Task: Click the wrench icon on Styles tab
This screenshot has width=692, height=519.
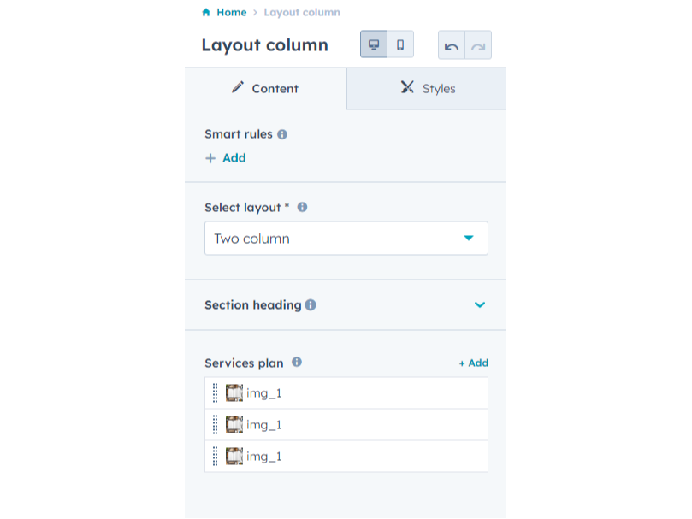Action: (x=406, y=87)
